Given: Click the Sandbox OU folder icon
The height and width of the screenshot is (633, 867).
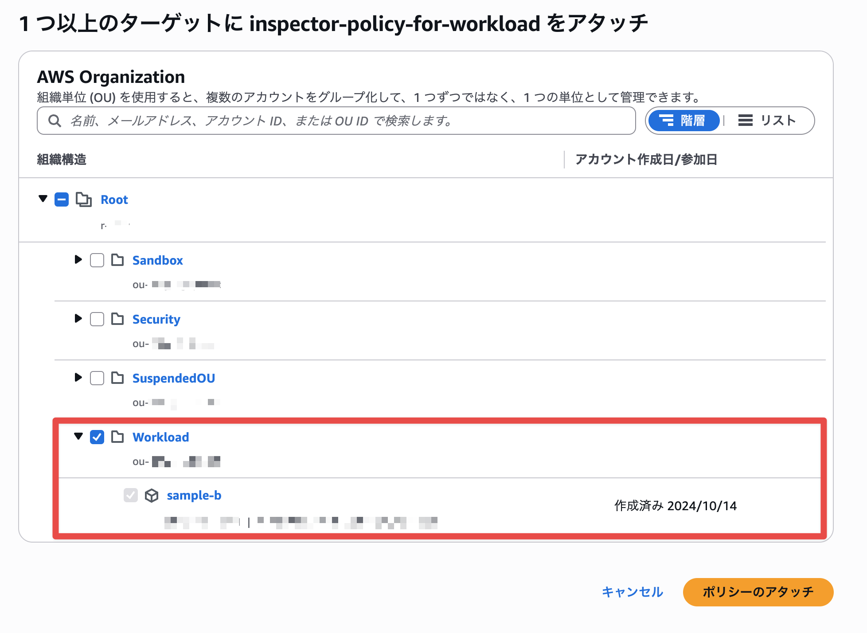Looking at the screenshot, I should 117,260.
